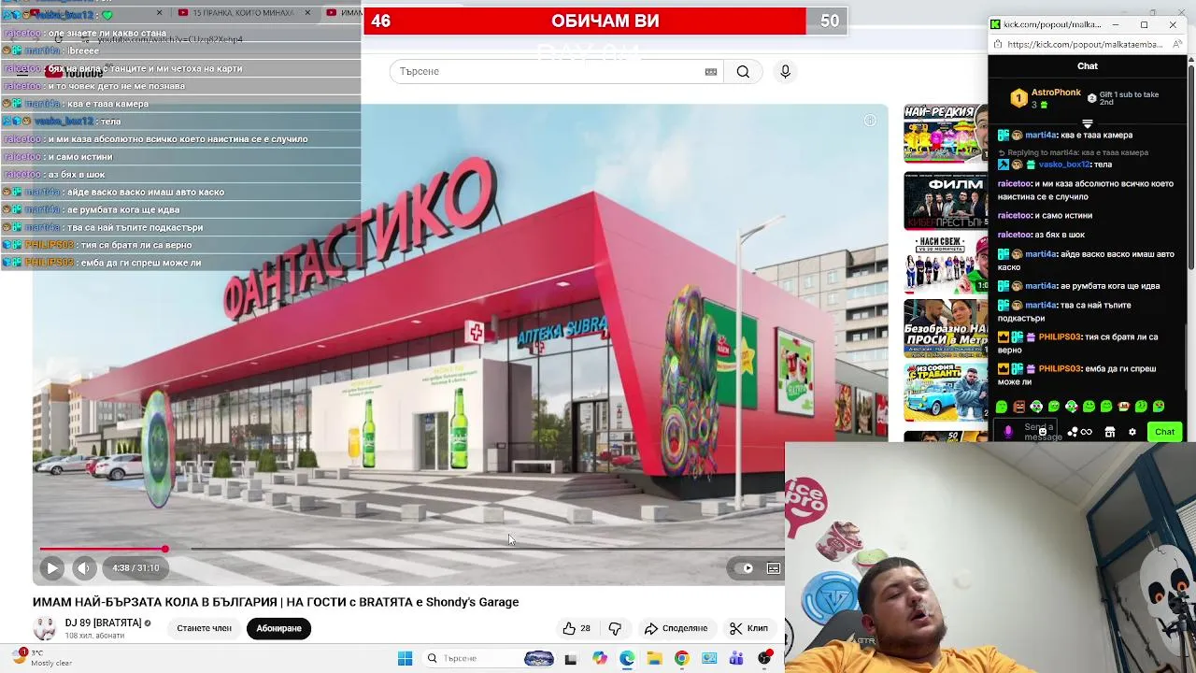Screen dimensions: 1196x673
Task: Dislike the video
Action: tap(615, 628)
